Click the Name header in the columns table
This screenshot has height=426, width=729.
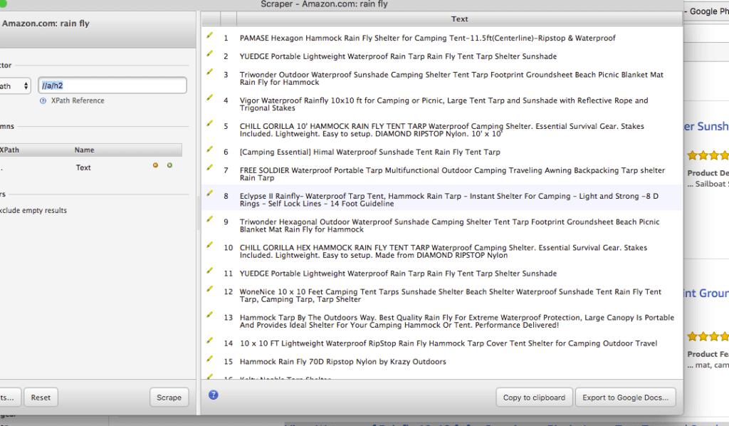(x=84, y=150)
